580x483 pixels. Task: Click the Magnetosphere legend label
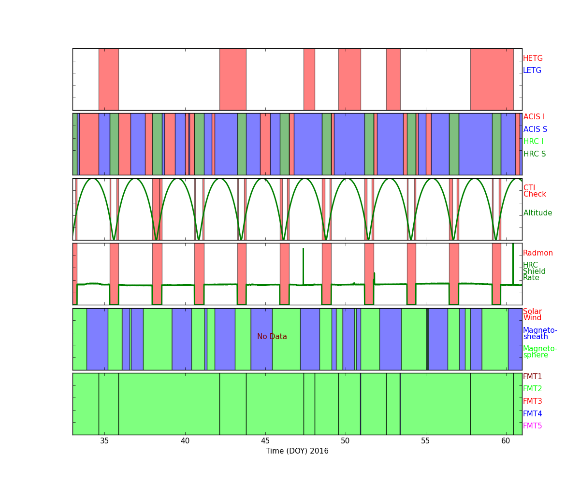(540, 352)
